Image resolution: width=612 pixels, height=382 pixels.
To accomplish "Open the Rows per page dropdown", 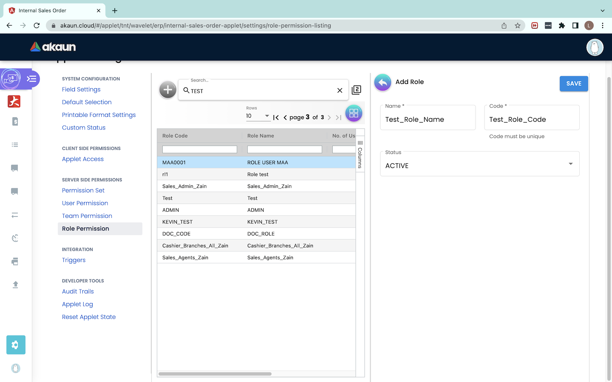I will click(258, 116).
